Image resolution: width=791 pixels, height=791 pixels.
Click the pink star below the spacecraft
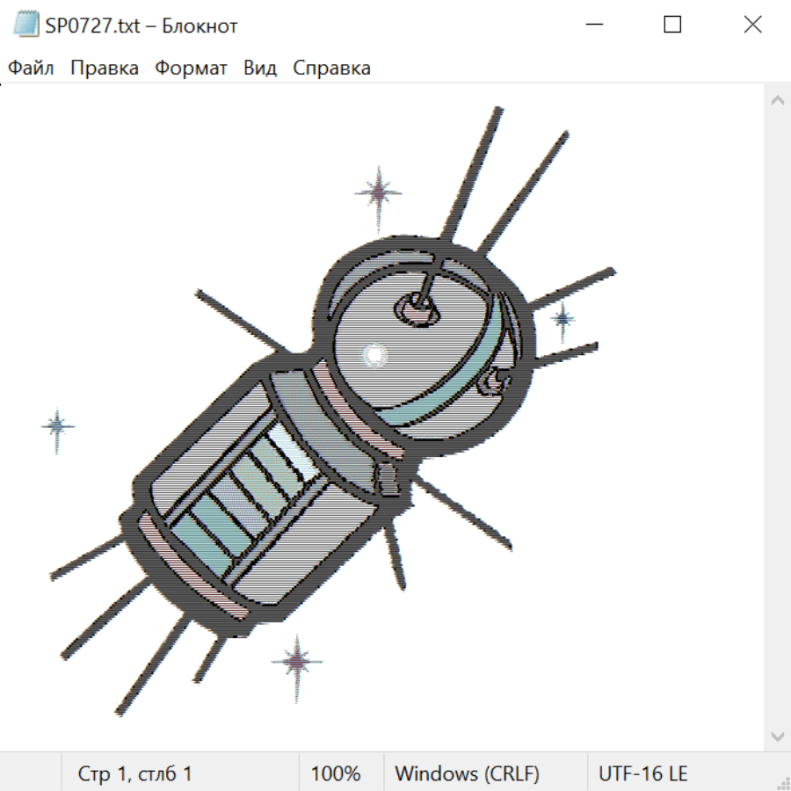(x=296, y=662)
